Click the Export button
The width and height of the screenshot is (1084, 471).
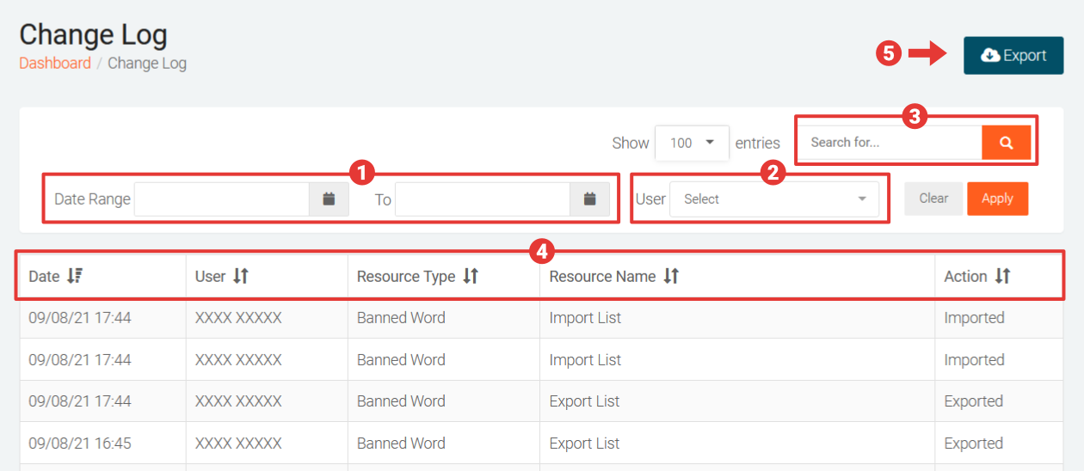[x=1013, y=56]
